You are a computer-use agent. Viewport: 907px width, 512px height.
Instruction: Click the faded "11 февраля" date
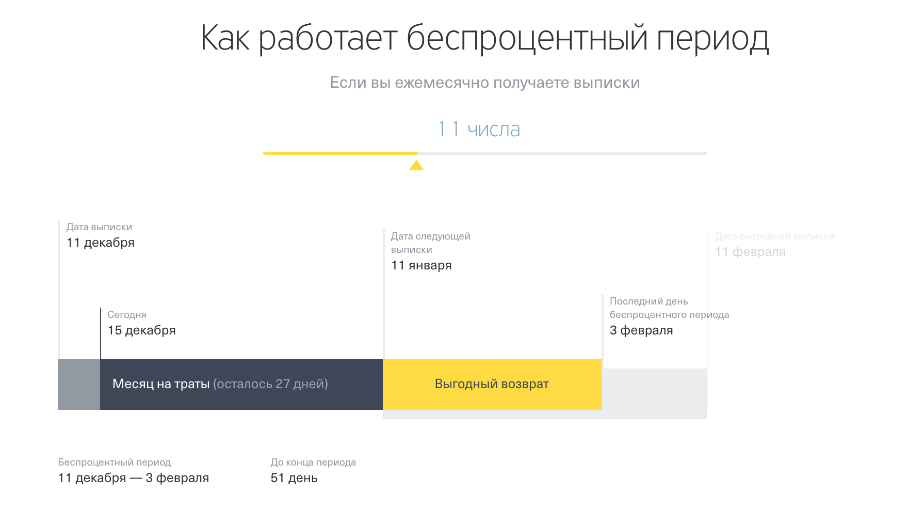(x=750, y=252)
